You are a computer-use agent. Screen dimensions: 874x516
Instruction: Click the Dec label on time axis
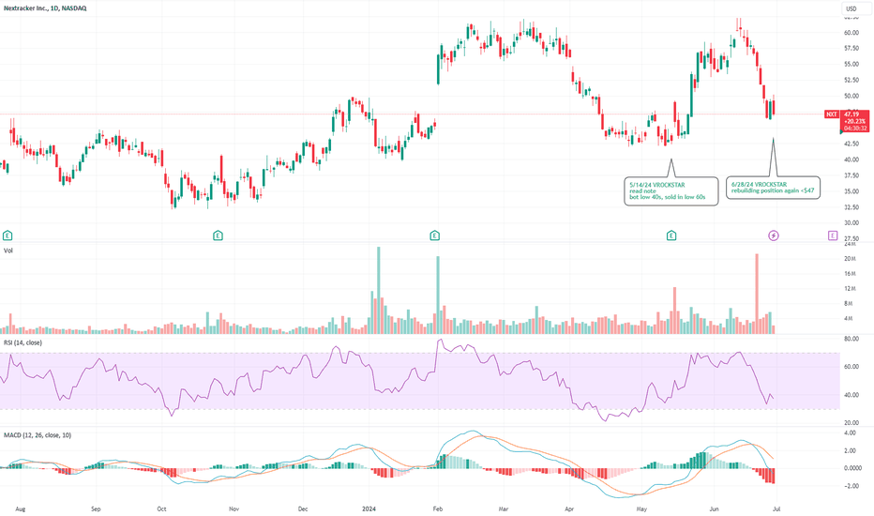(x=303, y=508)
